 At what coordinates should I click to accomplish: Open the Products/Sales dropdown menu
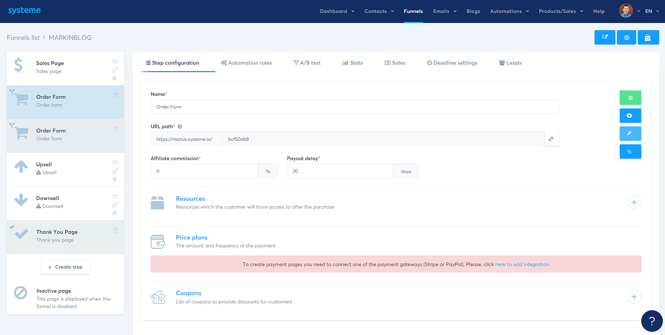[560, 11]
